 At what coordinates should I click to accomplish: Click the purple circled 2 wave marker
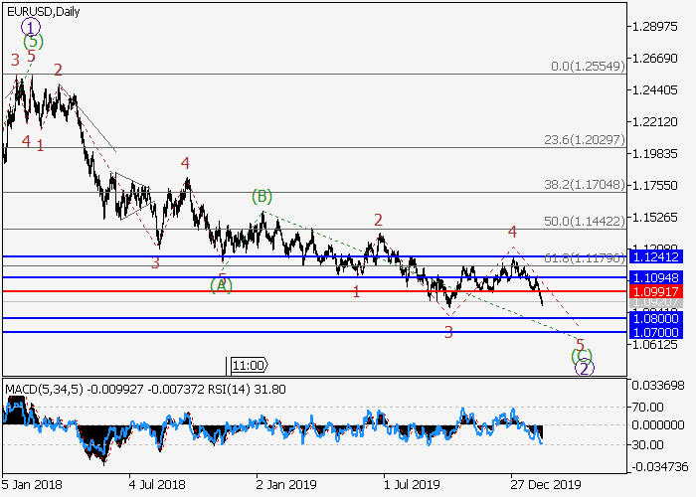(585, 368)
